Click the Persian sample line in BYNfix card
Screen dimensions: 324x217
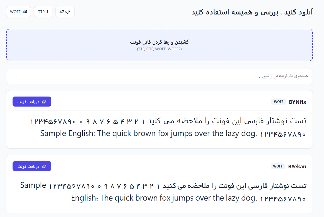point(168,121)
